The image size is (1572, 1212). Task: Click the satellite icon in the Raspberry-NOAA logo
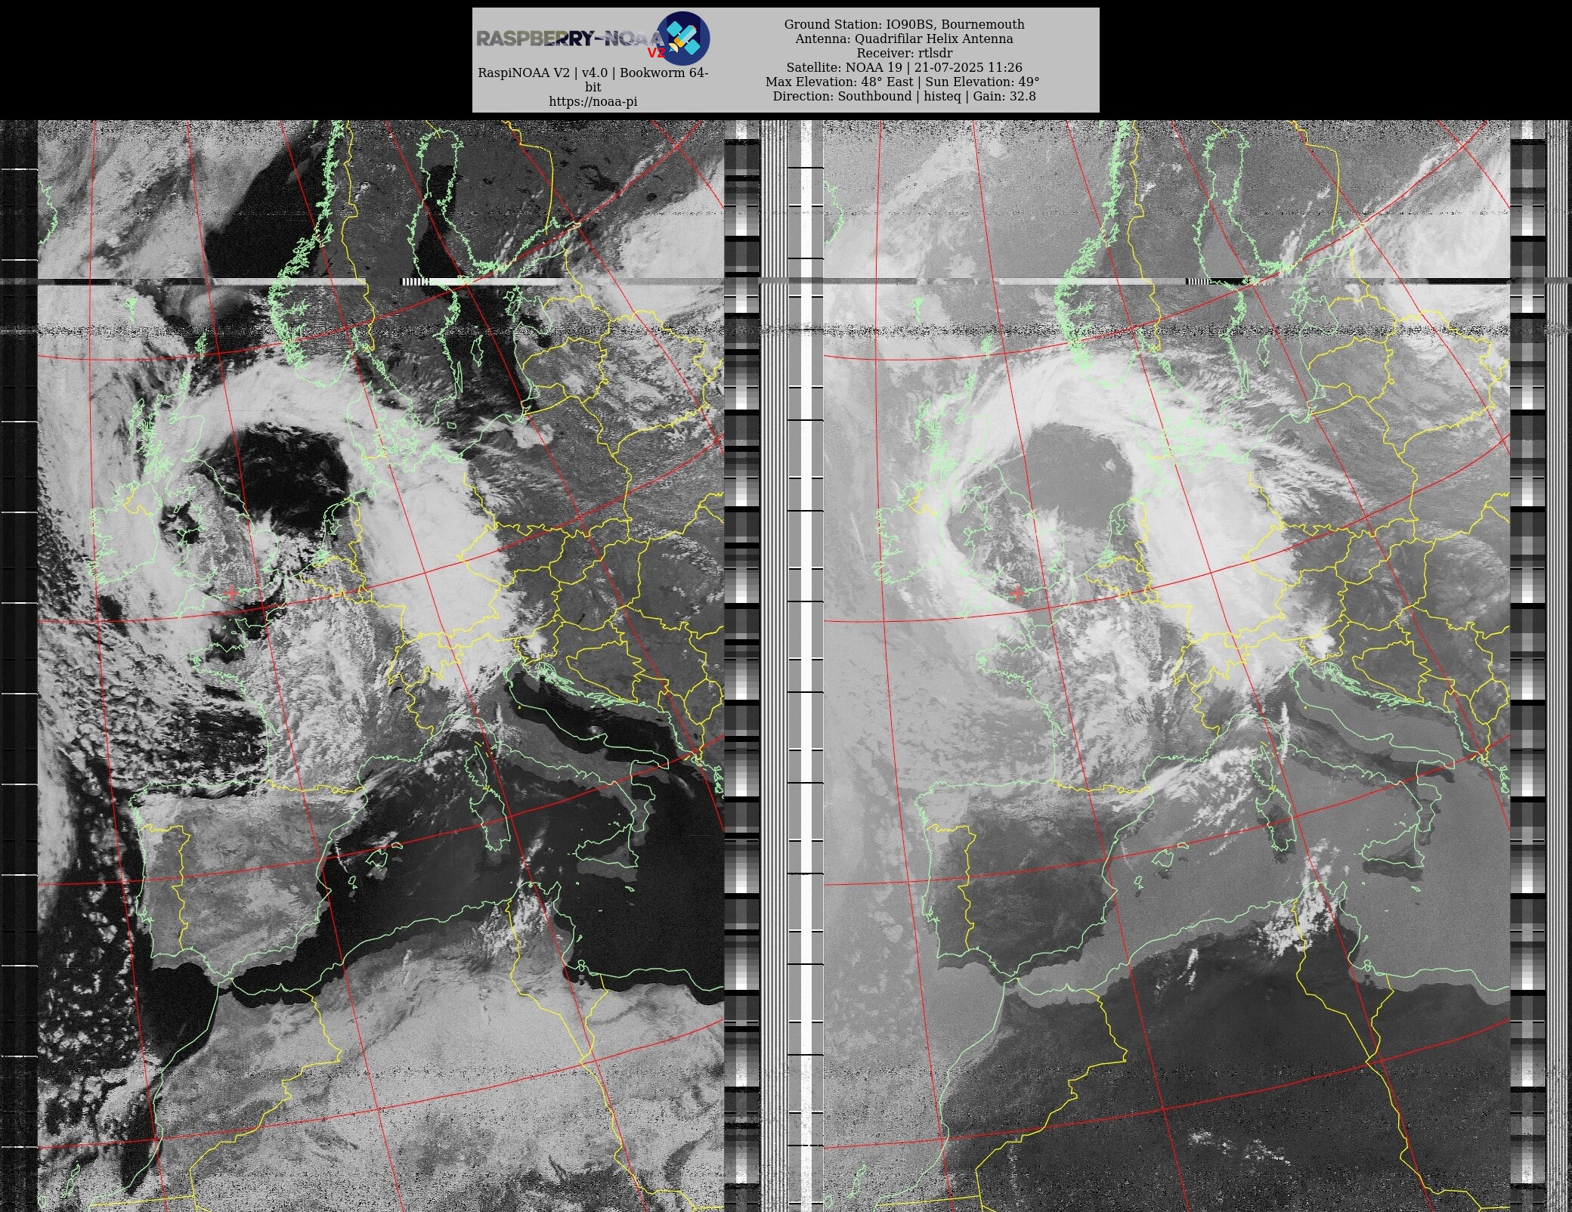pos(683,39)
